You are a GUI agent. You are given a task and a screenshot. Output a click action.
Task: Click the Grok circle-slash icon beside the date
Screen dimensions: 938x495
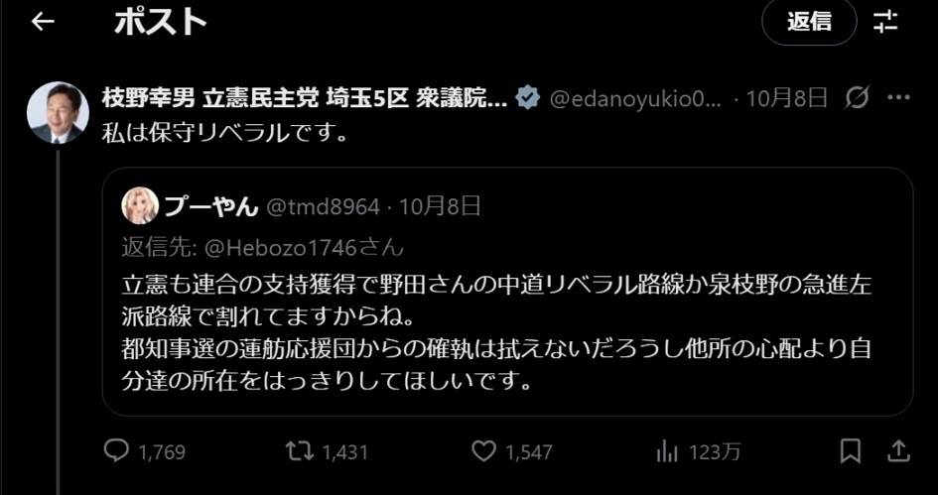point(856,97)
